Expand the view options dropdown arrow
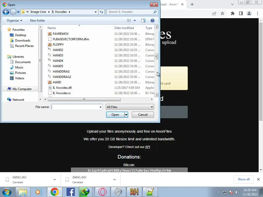 [135, 21]
